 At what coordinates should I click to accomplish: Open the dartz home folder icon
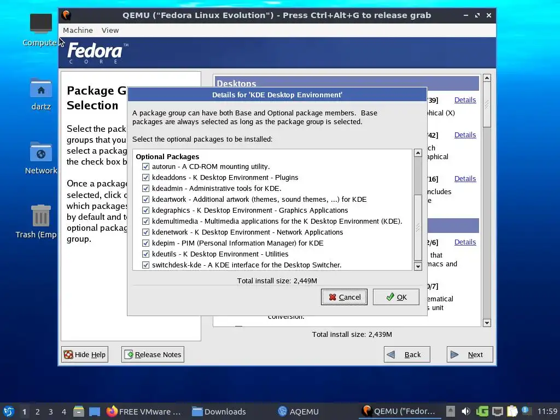41,94
